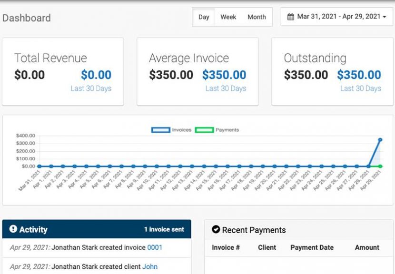Click the blue $350.00 under Average Invoice
The height and width of the screenshot is (274, 395).
point(225,75)
